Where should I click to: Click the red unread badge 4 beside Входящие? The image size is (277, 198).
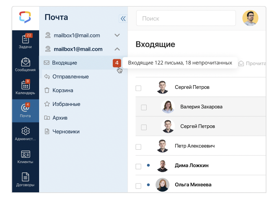point(117,63)
